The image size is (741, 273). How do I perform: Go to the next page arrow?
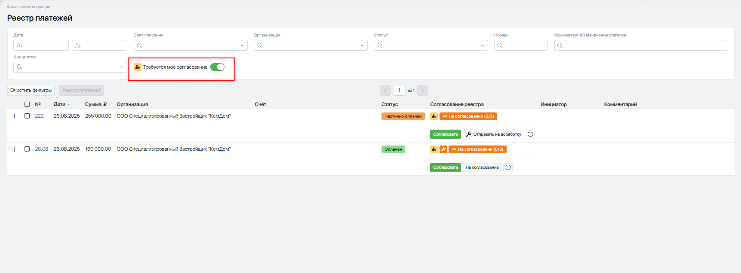tap(422, 91)
